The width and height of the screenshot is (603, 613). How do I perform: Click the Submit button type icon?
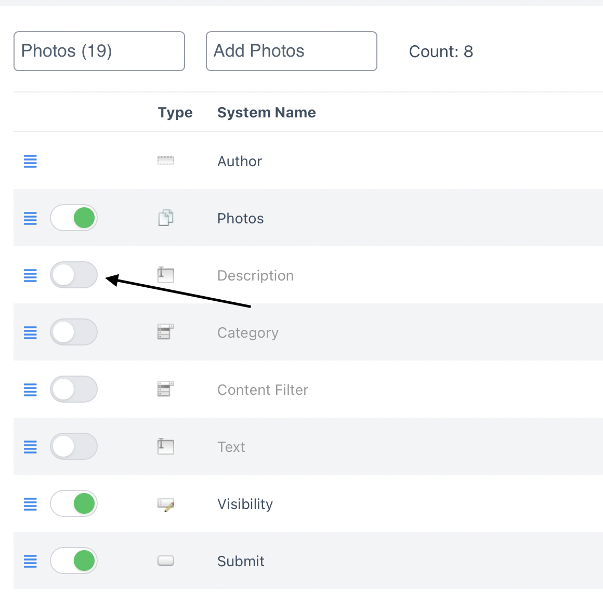166,561
